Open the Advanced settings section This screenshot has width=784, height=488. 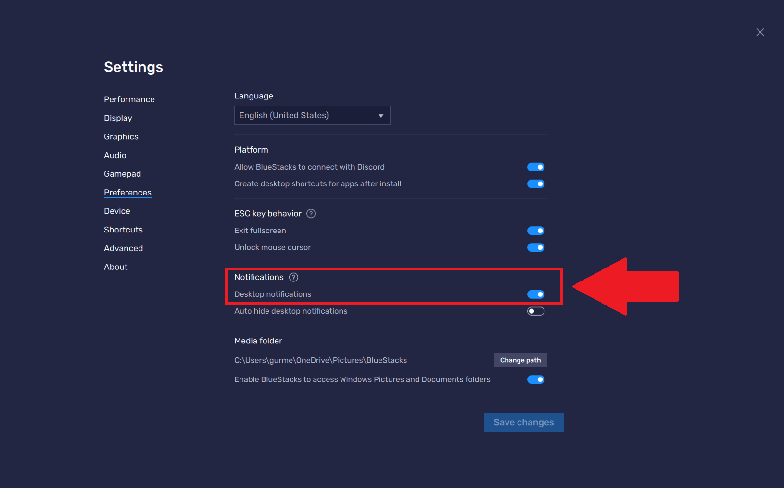click(x=123, y=248)
